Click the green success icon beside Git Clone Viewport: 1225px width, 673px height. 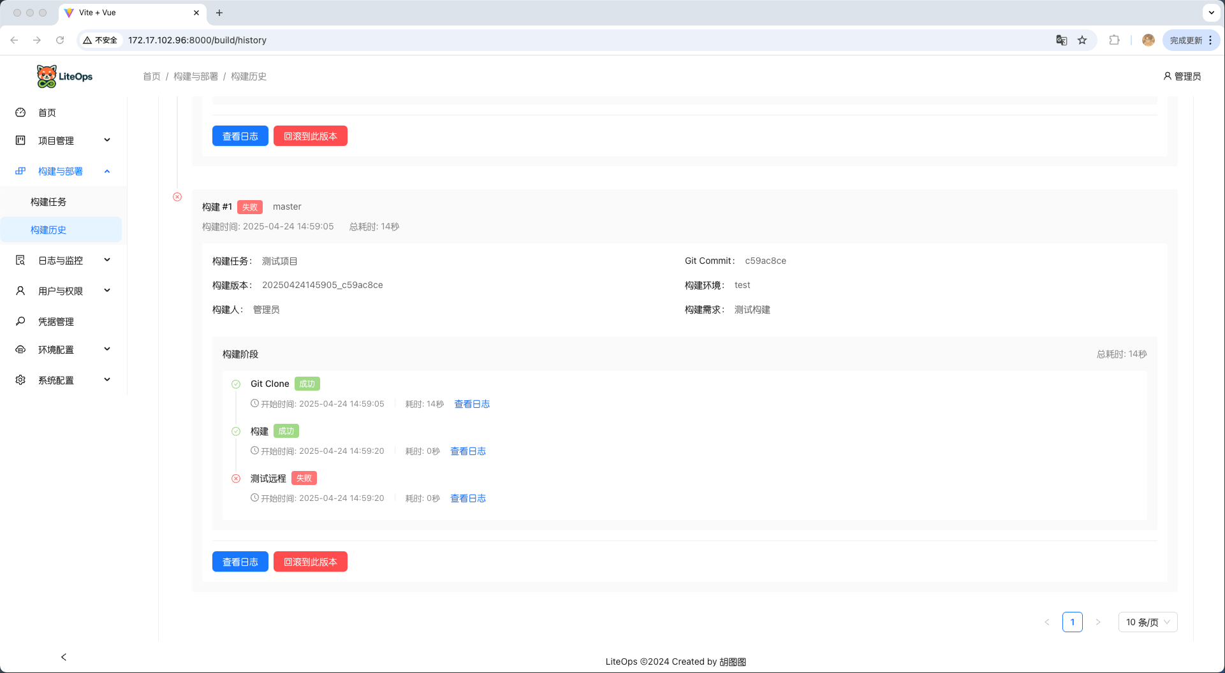pos(236,384)
